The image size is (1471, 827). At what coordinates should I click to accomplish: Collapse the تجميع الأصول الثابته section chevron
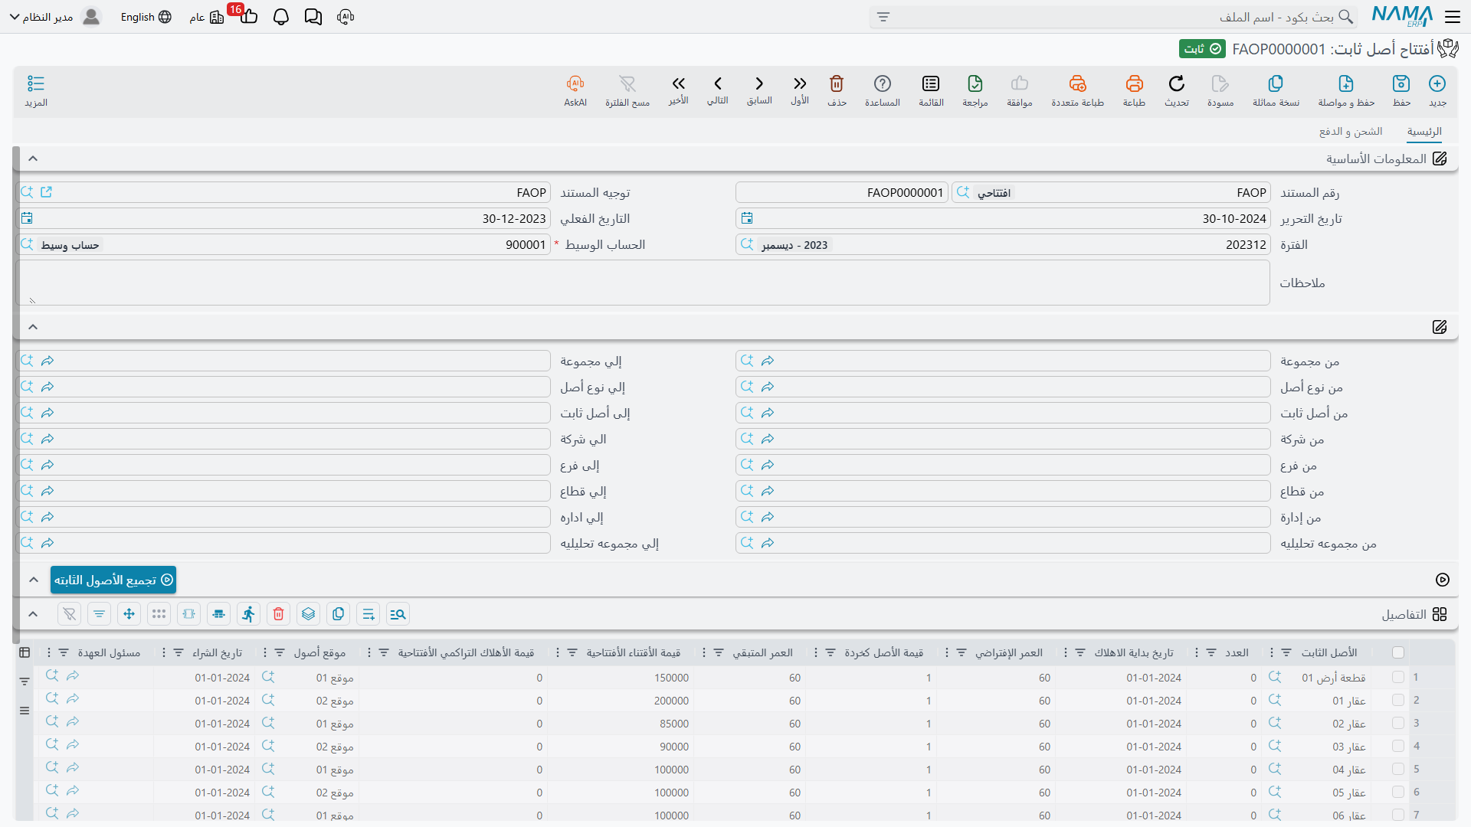pyautogui.click(x=33, y=580)
